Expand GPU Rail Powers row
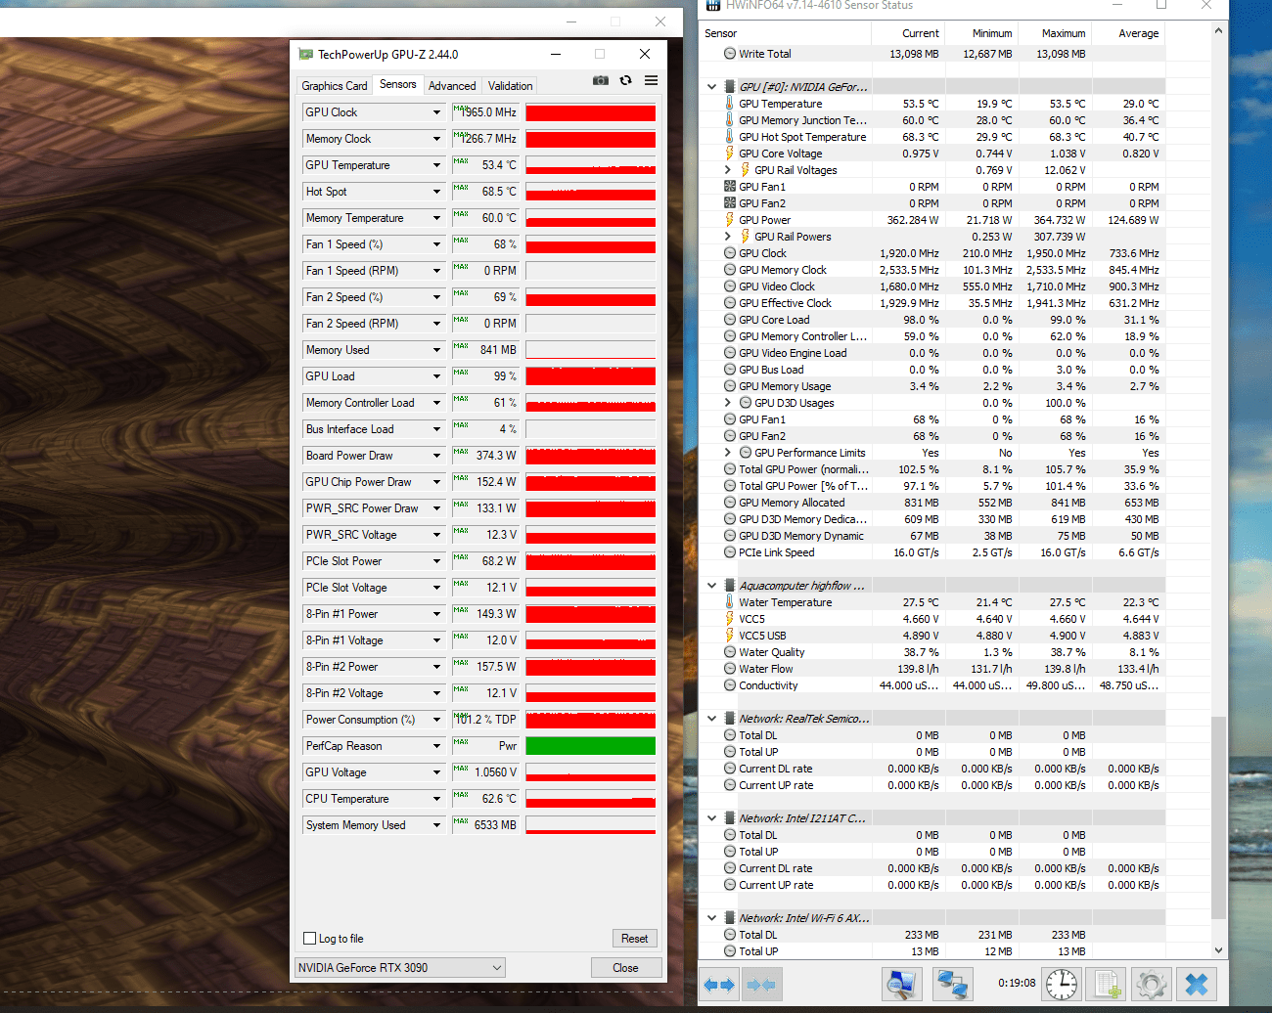Viewport: 1272px width, 1013px height. [728, 237]
